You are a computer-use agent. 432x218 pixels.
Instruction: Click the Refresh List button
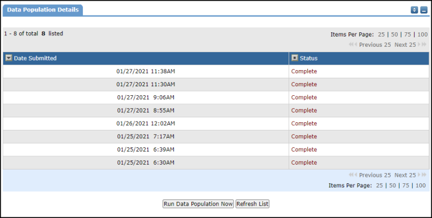(253, 204)
